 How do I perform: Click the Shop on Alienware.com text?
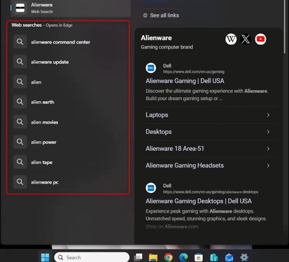point(172,227)
